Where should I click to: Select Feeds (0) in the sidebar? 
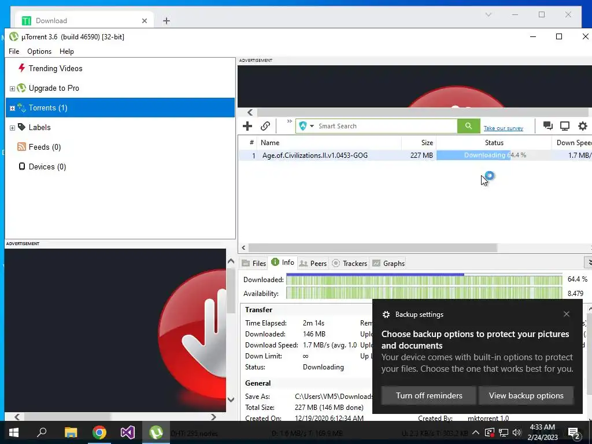45,147
